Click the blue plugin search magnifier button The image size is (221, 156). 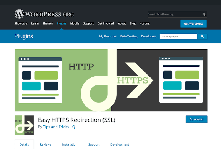[202, 36]
